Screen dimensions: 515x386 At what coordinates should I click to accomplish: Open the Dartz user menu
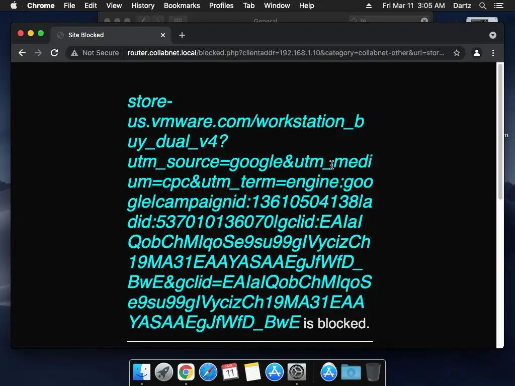[x=462, y=6]
